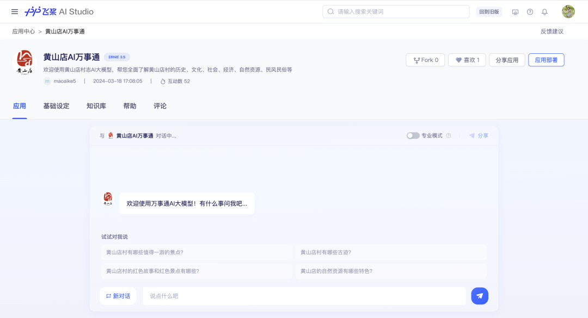The height and width of the screenshot is (318, 588).
Task: Click the 黄山店AI万事通 app title
Action: click(x=71, y=57)
